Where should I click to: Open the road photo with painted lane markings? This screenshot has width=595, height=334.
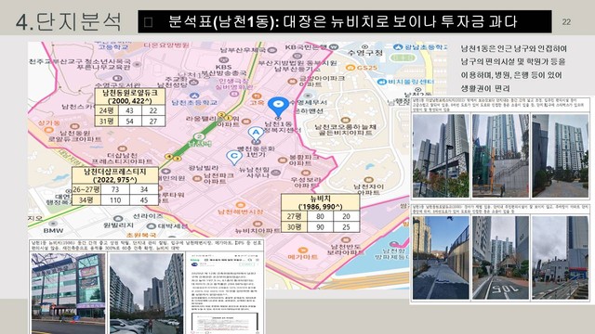pos(500,258)
